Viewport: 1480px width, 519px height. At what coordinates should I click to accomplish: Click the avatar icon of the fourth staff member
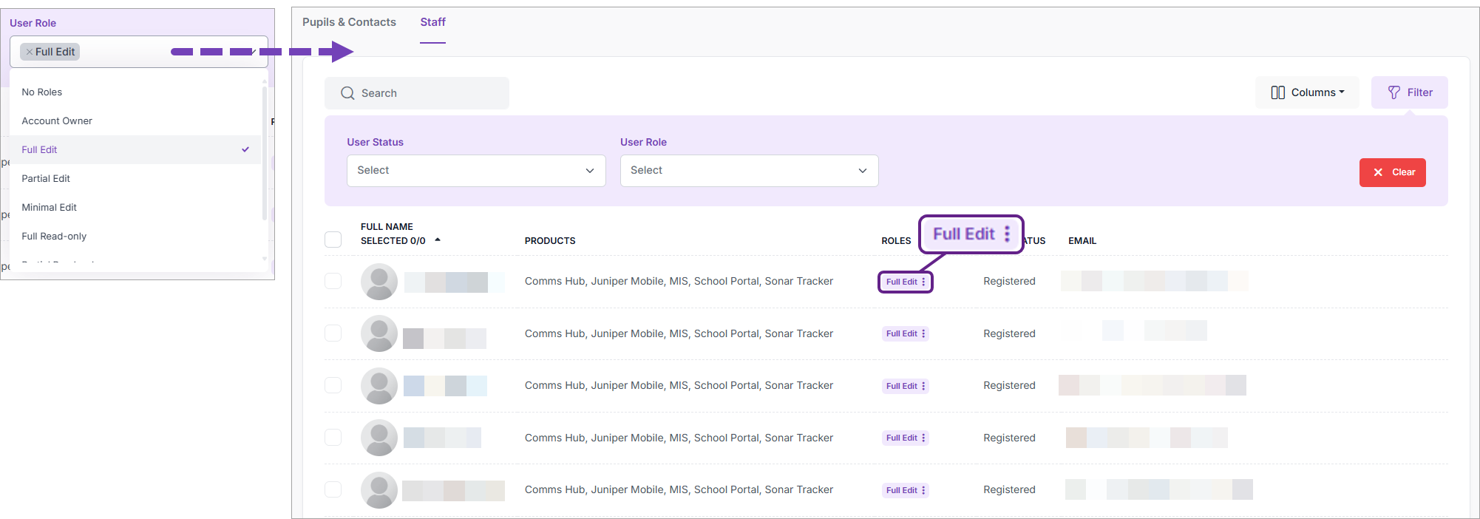pyautogui.click(x=379, y=438)
